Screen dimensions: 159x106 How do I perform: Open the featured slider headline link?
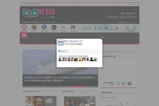60,79
